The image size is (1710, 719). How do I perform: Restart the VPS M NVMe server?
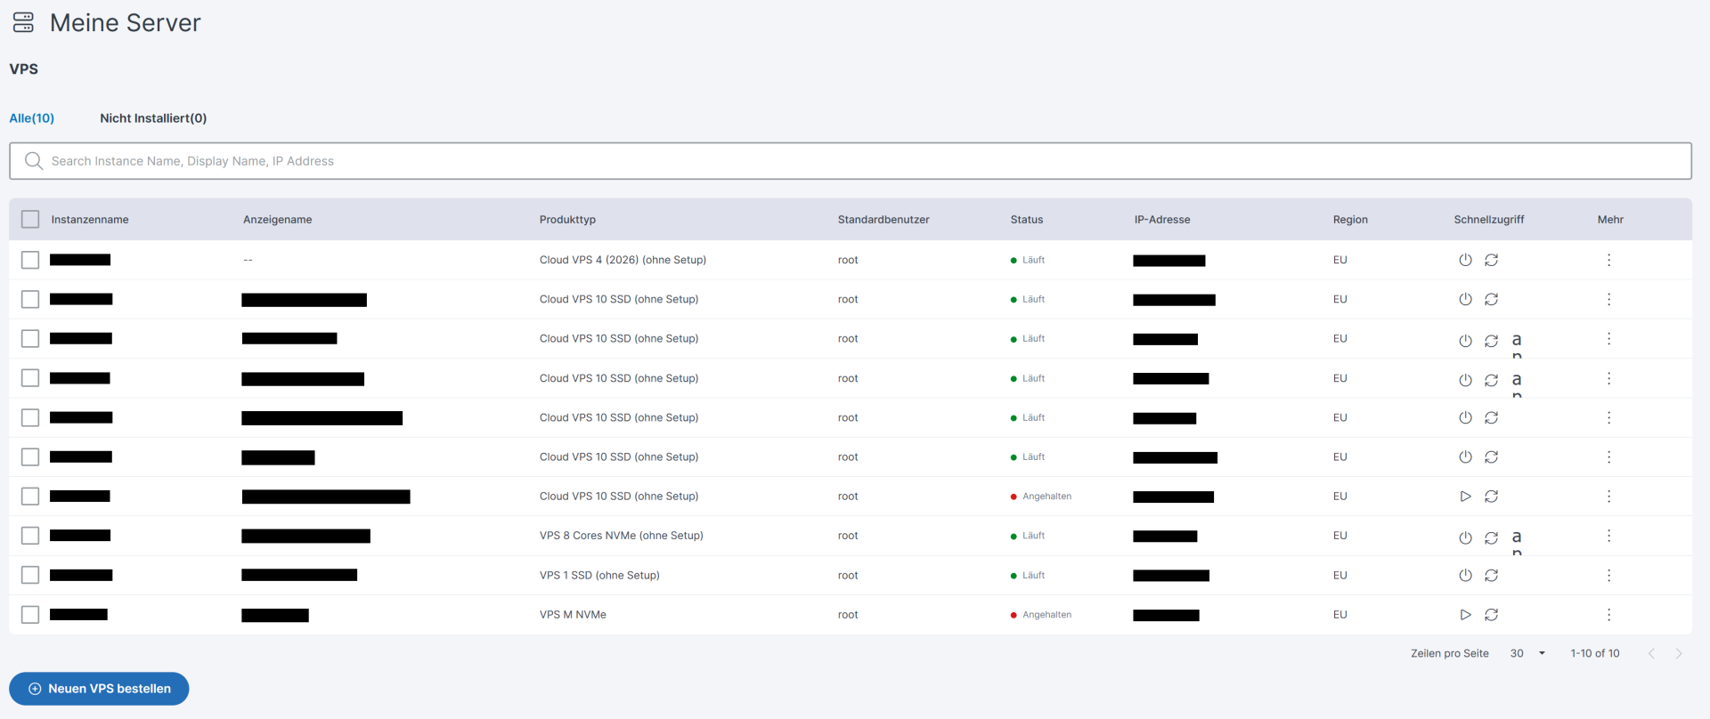click(x=1491, y=615)
